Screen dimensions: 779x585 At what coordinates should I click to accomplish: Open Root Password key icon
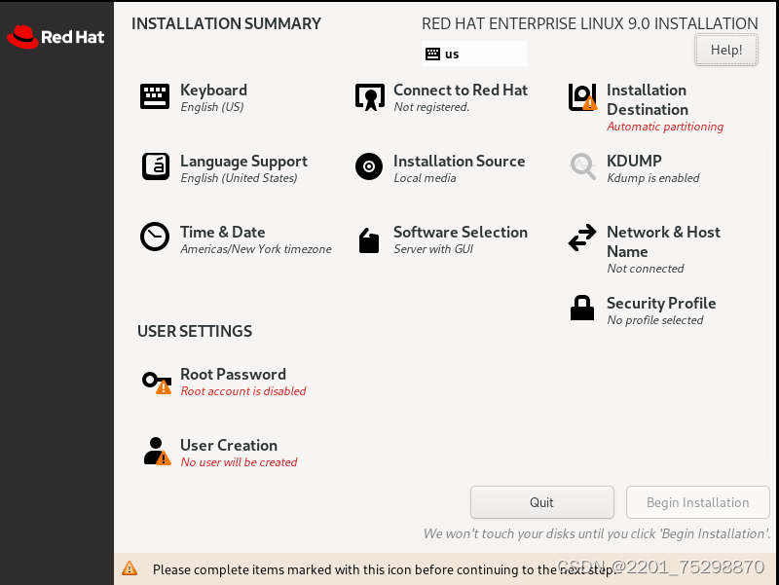tap(157, 383)
